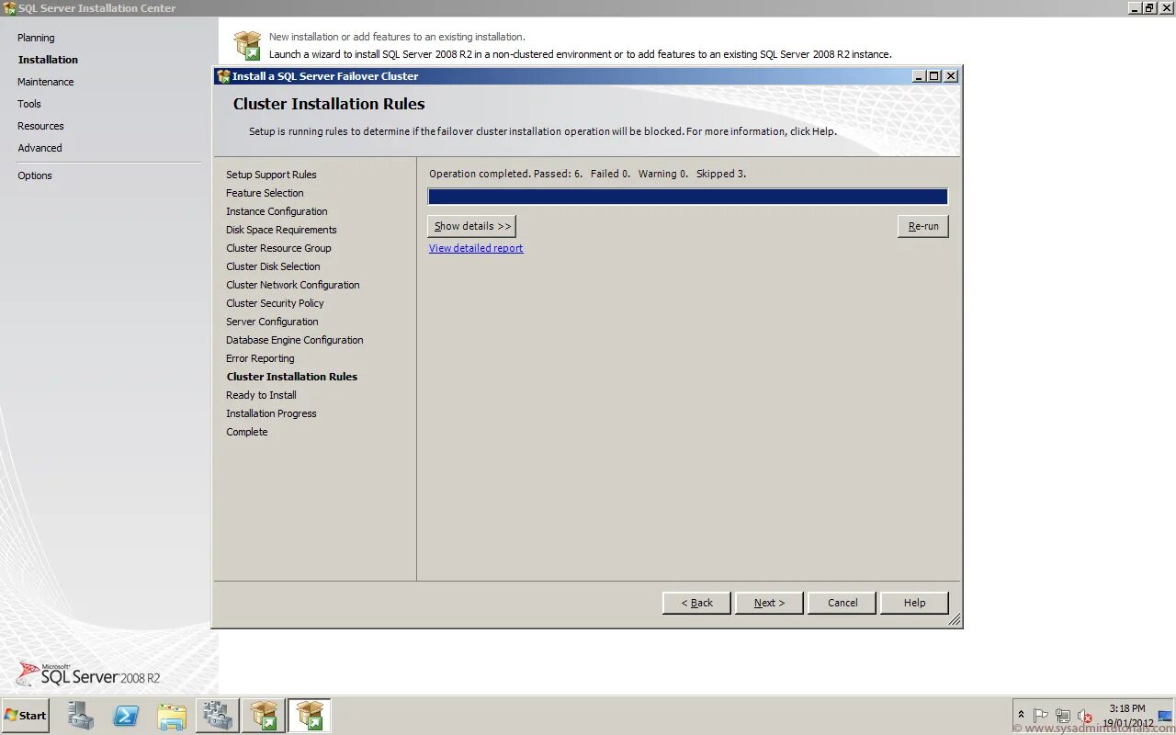
Task: Open Windows PowerShell from taskbar
Action: click(126, 716)
